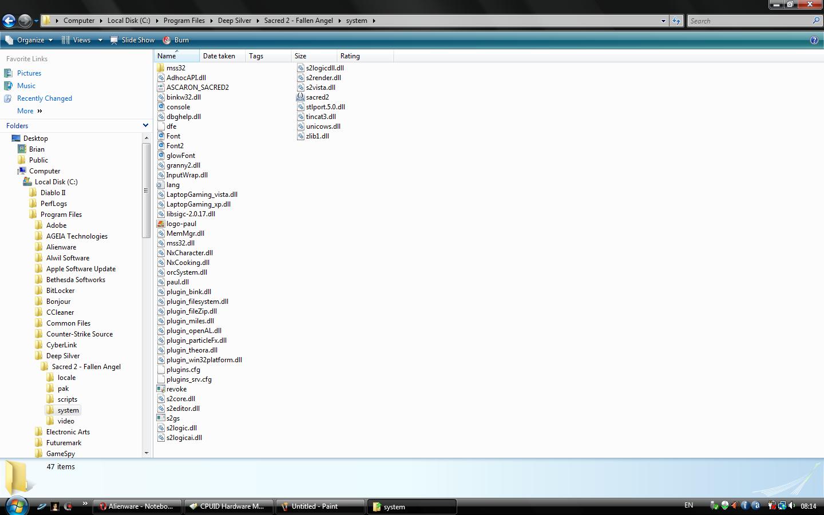Click the folder tree scroll up arrow
The width and height of the screenshot is (824, 515).
[146, 138]
